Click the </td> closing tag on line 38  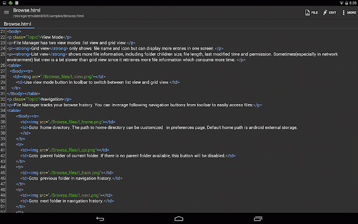coord(25,133)
